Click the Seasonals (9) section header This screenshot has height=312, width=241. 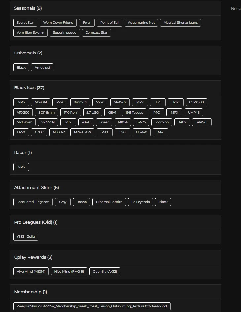point(28,8)
